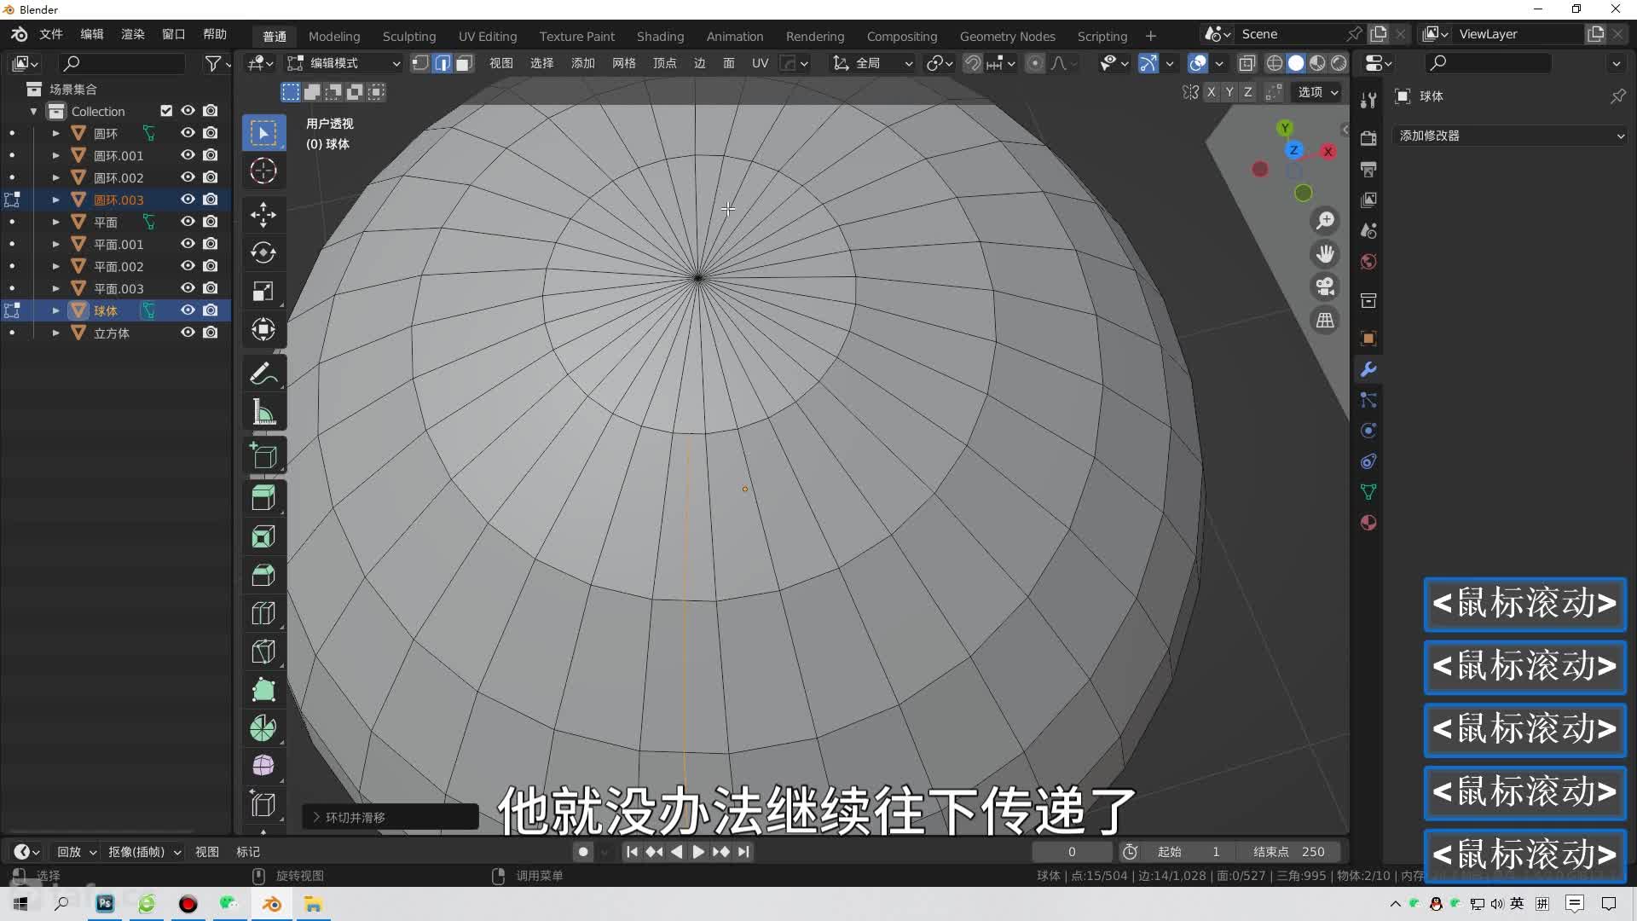Viewport: 1637px width, 921px height.
Task: Click the zoom magnifier in viewport
Action: point(1325,221)
